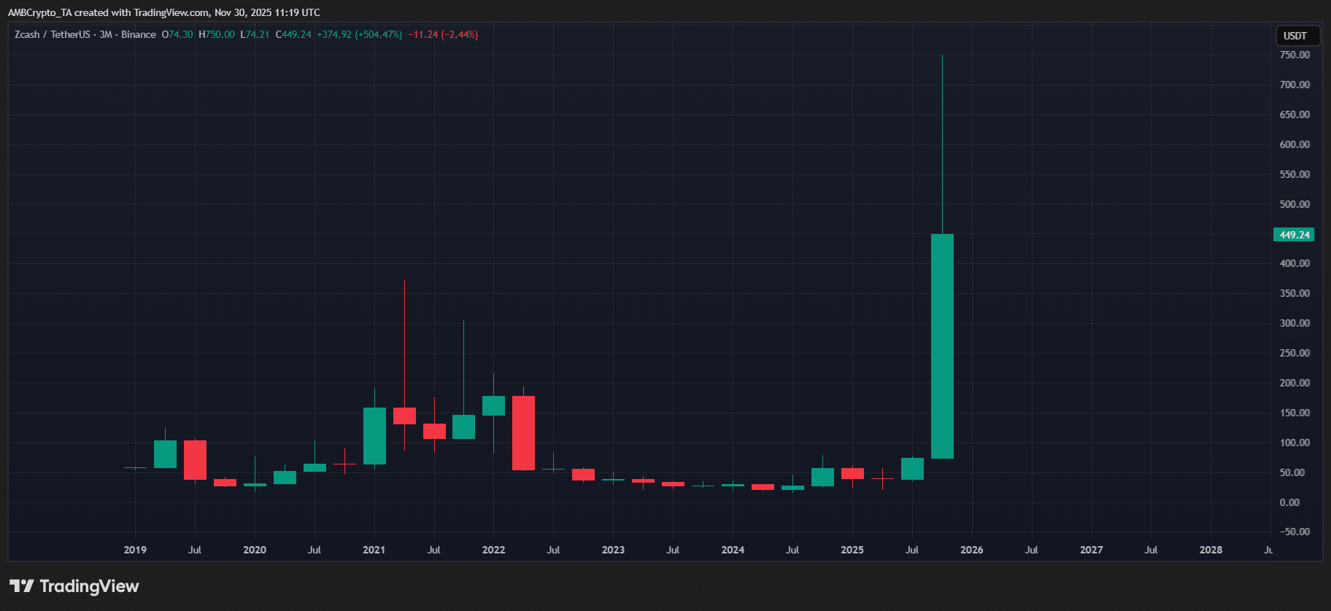Click the open value O74.30

click(177, 34)
